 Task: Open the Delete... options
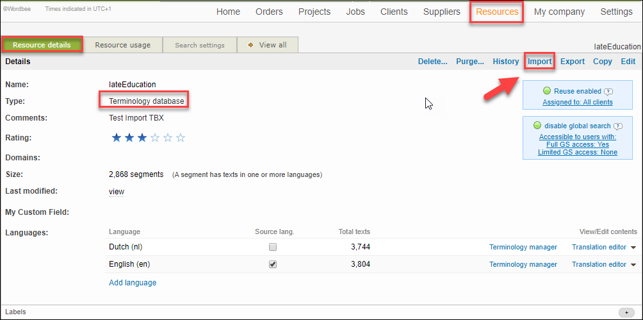(432, 62)
